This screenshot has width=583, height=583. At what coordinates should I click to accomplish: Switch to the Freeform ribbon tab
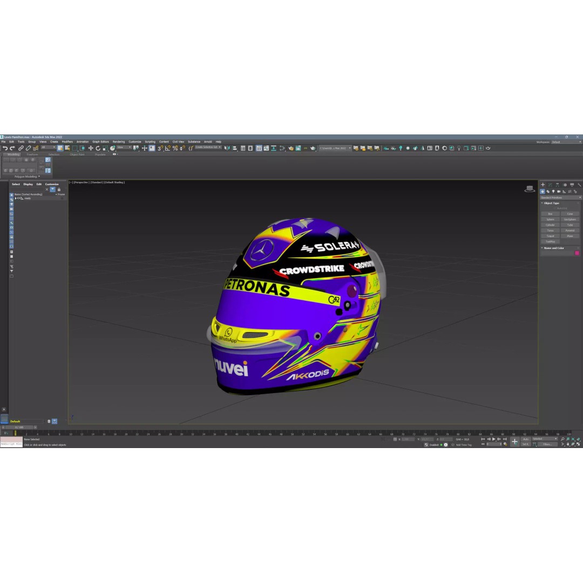[32, 154]
